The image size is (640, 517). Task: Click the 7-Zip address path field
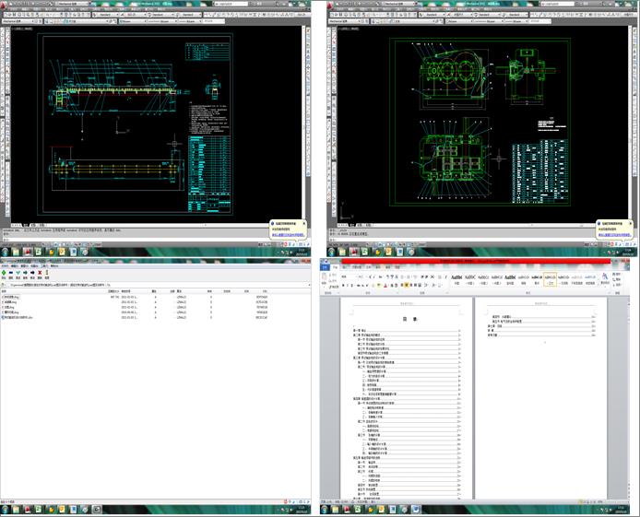[160, 285]
